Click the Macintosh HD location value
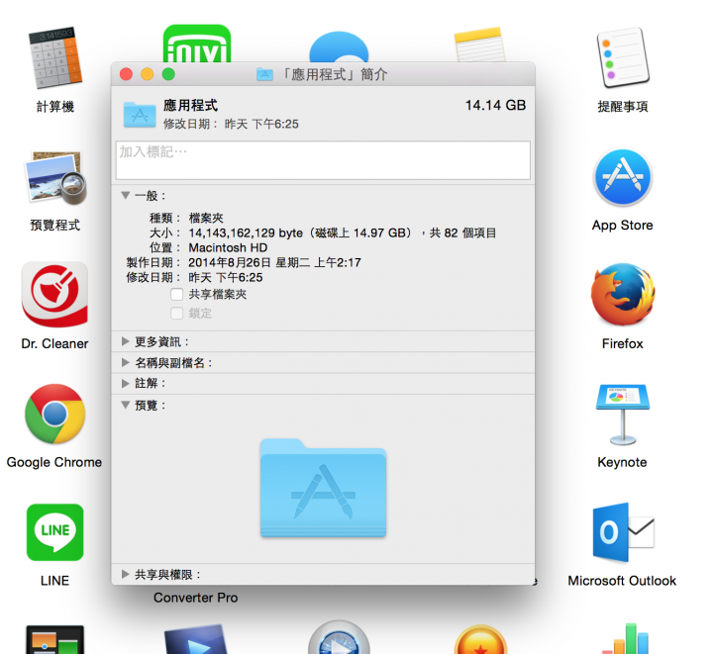This screenshot has width=713, height=654. click(228, 247)
